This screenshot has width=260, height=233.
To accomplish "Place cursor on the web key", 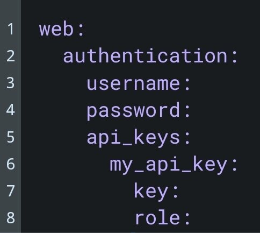I will tap(56, 29).
